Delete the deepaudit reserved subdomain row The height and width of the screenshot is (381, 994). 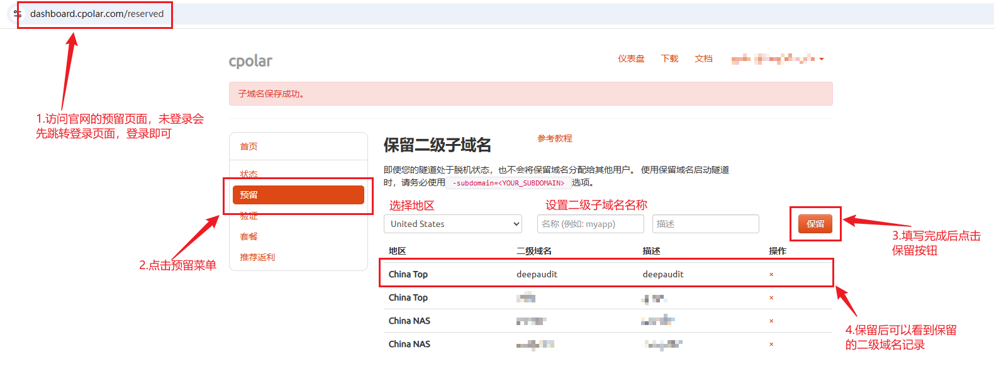(771, 275)
